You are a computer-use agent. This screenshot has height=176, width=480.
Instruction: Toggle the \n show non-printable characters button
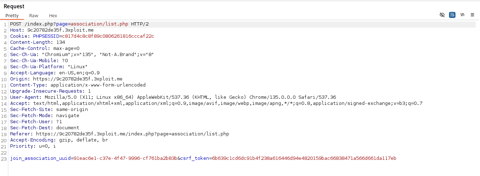pyautogui.click(x=462, y=15)
